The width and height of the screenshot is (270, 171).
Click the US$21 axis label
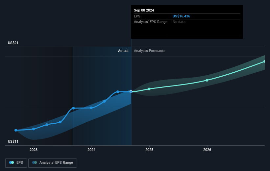(13, 43)
